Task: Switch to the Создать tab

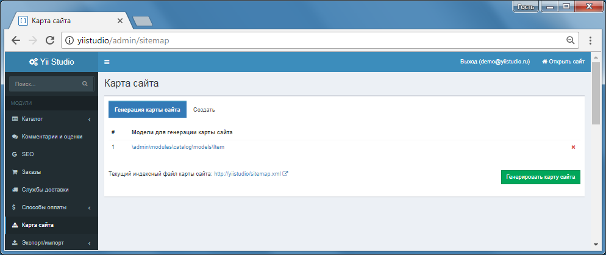Action: coord(204,110)
